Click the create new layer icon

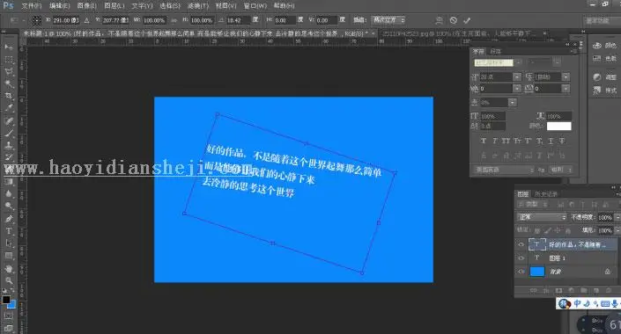[596, 291]
